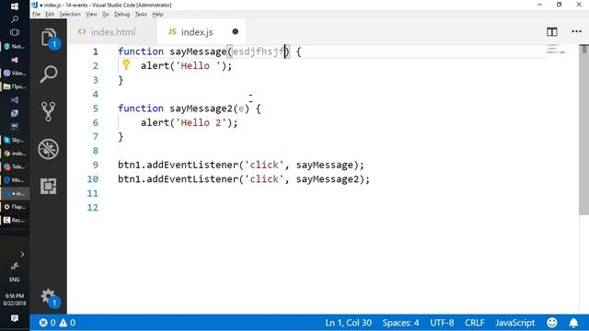The height and width of the screenshot is (331, 589).
Task: Change end of line sequence CRLF
Action: [475, 323]
